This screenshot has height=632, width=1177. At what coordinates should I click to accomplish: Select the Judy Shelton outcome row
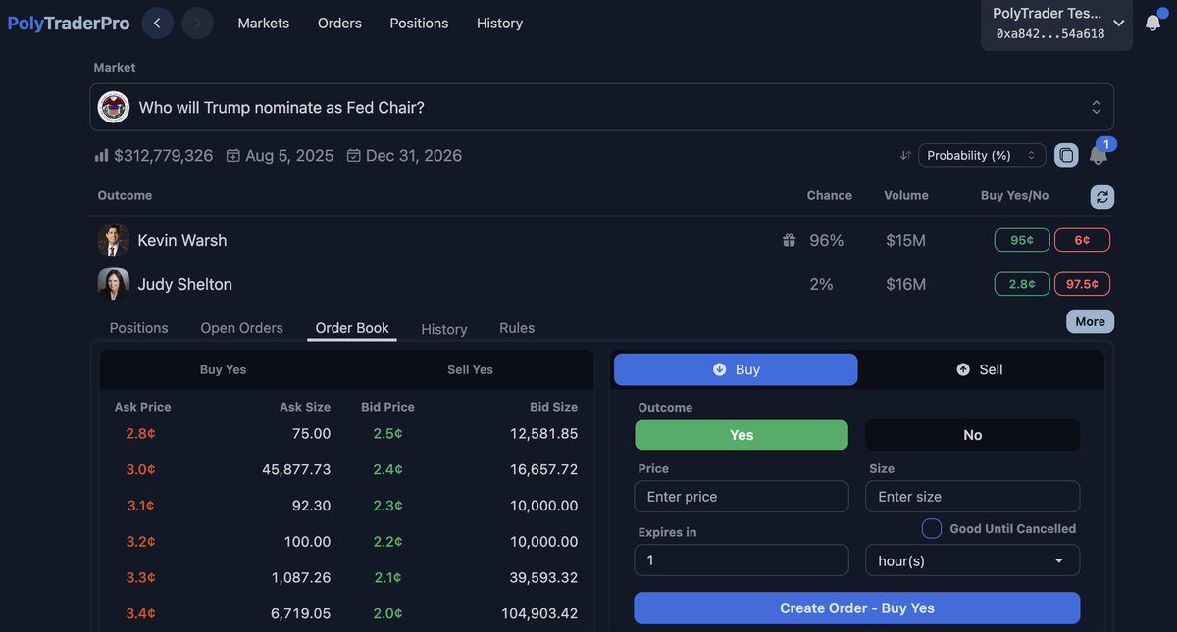601,284
